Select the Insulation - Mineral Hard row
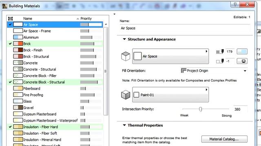Viewport: 261px width, 146px height. coord(55,140)
